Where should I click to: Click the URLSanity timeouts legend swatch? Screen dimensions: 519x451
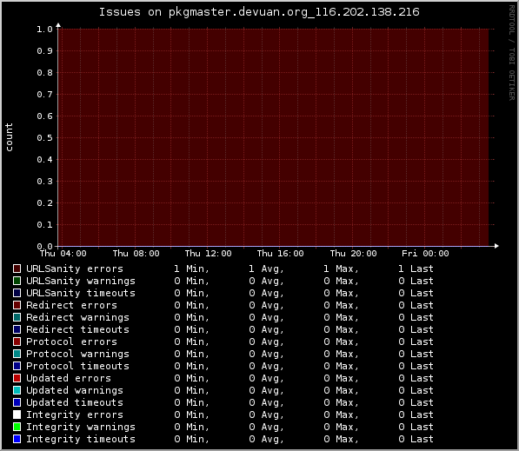(17, 293)
